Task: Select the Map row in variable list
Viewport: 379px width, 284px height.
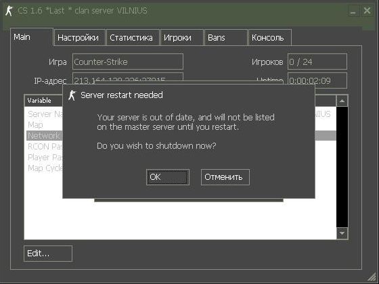Action: tap(45, 125)
